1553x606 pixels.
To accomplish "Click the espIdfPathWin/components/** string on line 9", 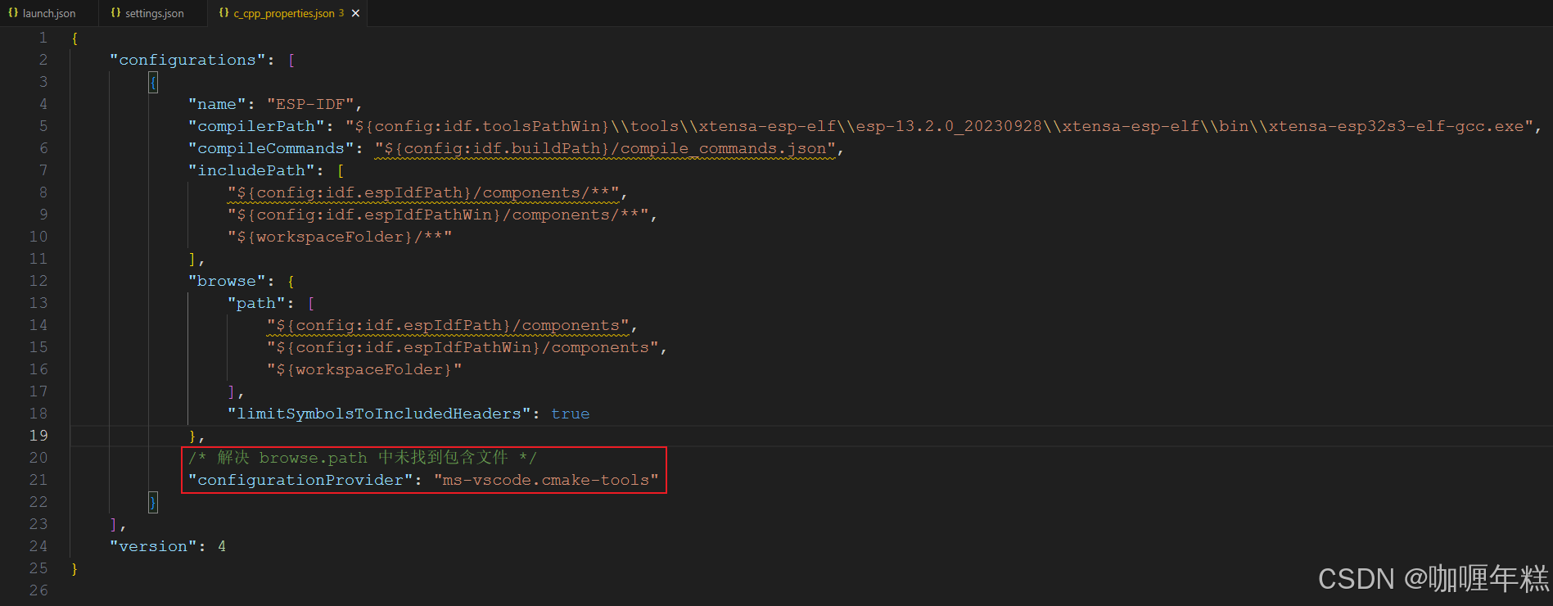I will [438, 215].
